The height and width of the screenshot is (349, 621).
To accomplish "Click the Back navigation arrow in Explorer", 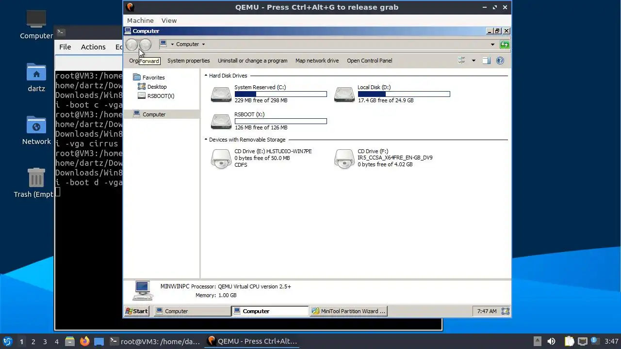I will pyautogui.click(x=131, y=45).
